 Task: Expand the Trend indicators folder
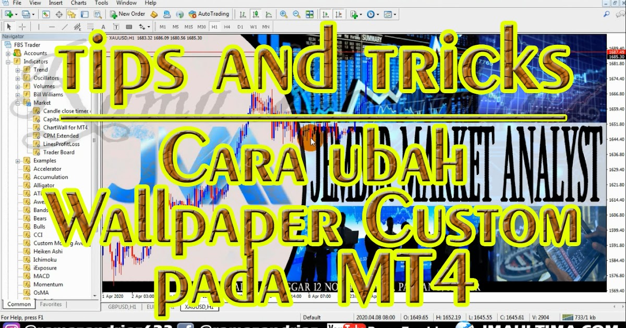18,70
